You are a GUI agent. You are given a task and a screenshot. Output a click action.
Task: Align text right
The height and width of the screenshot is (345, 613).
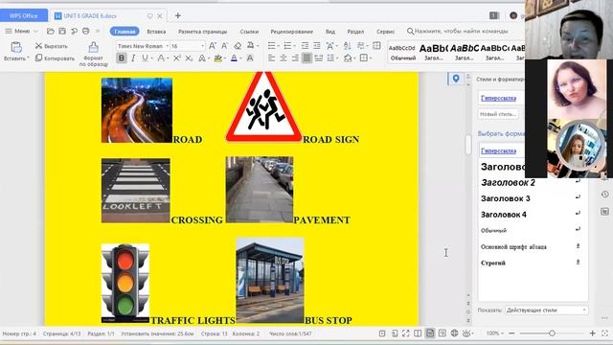tap(295, 58)
